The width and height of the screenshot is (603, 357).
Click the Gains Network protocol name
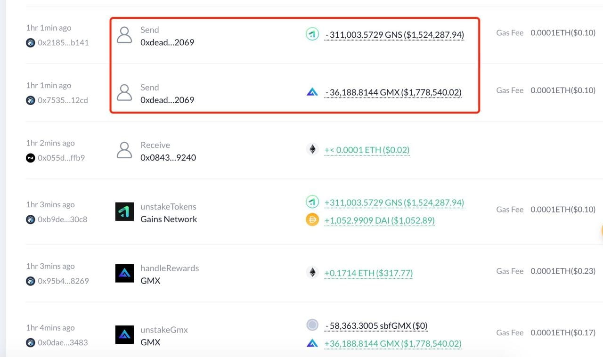click(x=169, y=219)
